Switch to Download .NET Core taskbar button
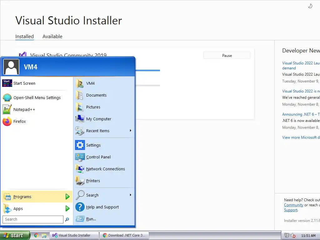This screenshot has height=240, width=320. coord(124,235)
